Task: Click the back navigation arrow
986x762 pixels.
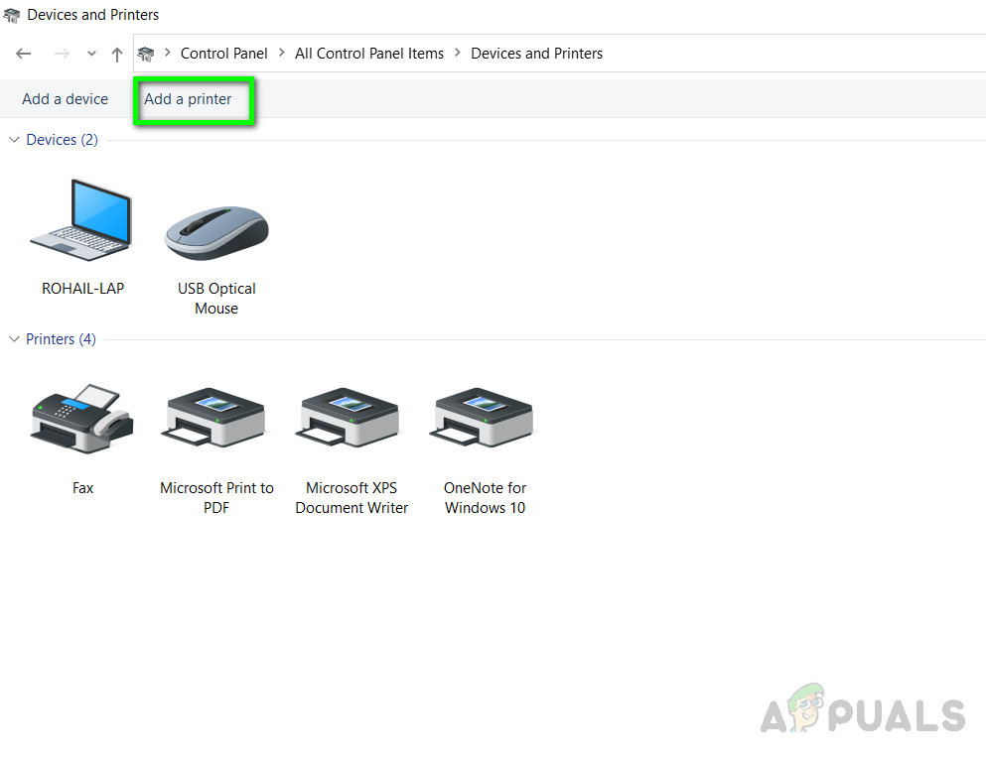Action: coord(23,54)
